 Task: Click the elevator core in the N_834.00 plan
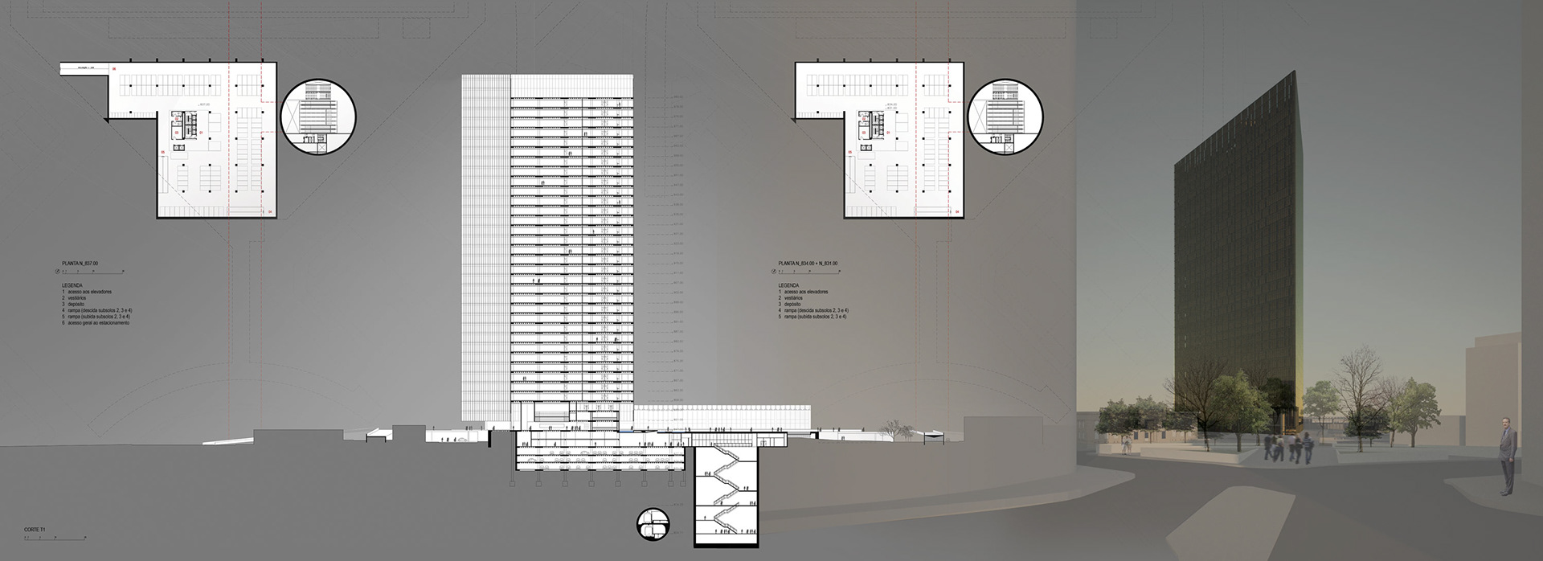872,125
